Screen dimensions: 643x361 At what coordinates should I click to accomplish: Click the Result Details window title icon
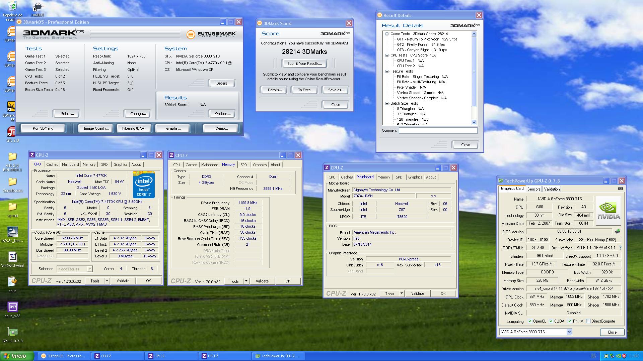[379, 15]
